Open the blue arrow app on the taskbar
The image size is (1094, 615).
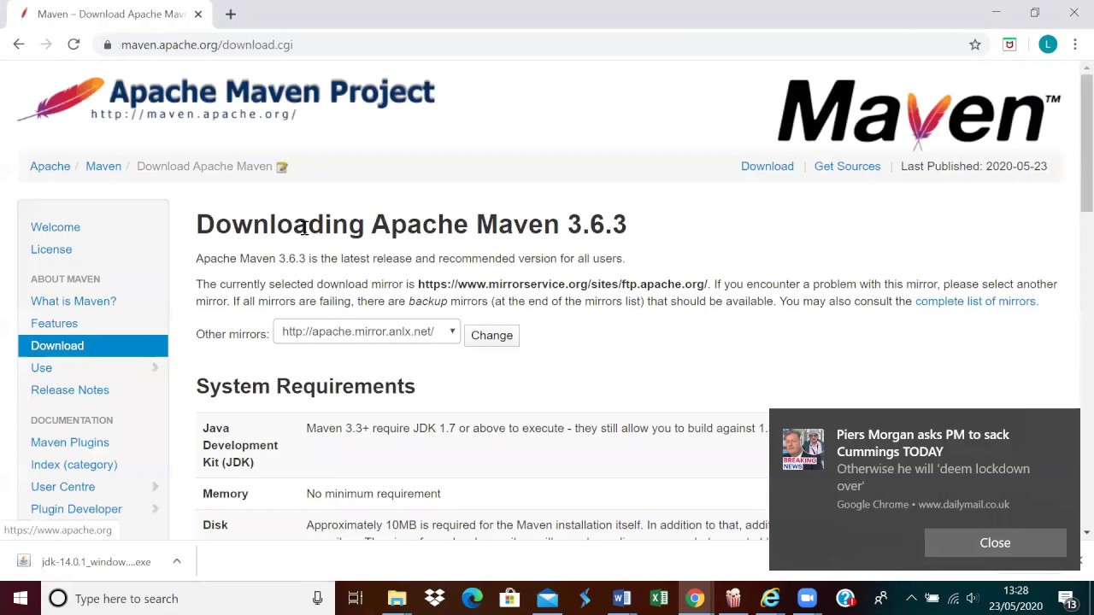click(585, 599)
